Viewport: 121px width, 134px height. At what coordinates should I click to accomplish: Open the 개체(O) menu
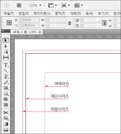[x=75, y=13]
